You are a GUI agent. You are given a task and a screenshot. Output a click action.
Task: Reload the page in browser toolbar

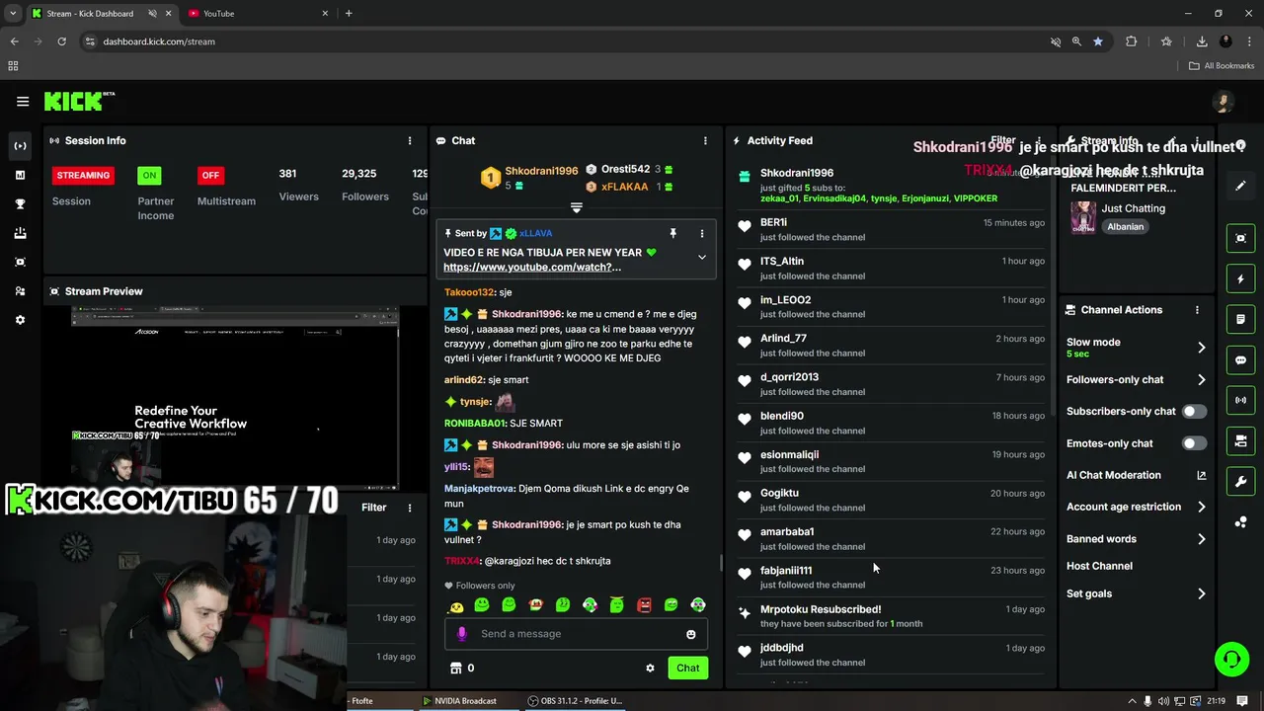[61, 41]
